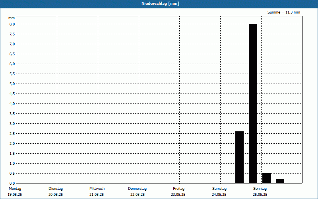
Task: Click the 1,0 y-axis value
Action: pos(12,164)
